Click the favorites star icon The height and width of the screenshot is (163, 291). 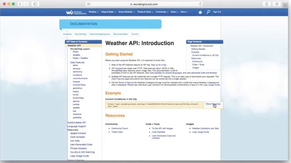click(200, 12)
